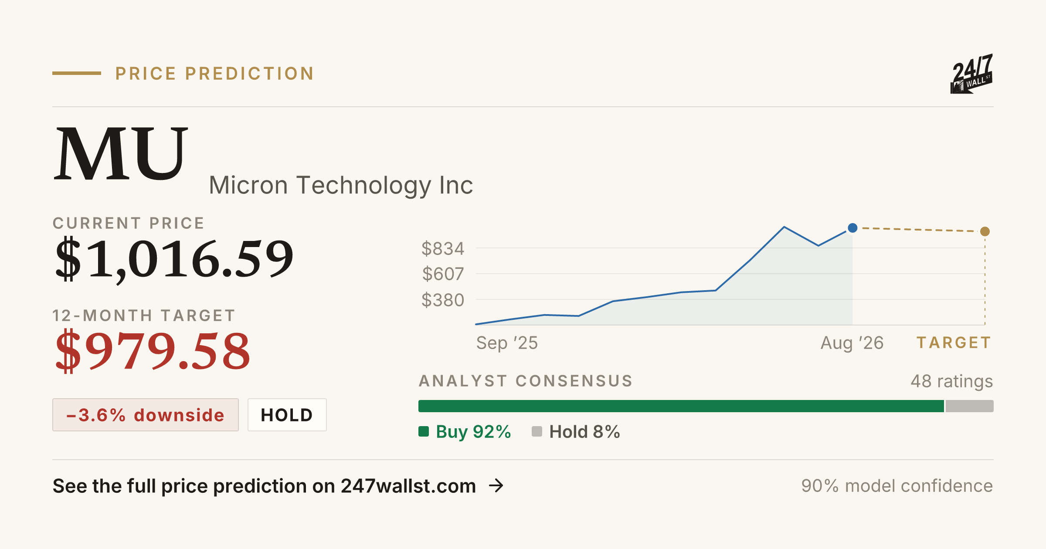Image resolution: width=1046 pixels, height=549 pixels.
Task: Click the blue current price dot on chart
Action: pos(852,228)
